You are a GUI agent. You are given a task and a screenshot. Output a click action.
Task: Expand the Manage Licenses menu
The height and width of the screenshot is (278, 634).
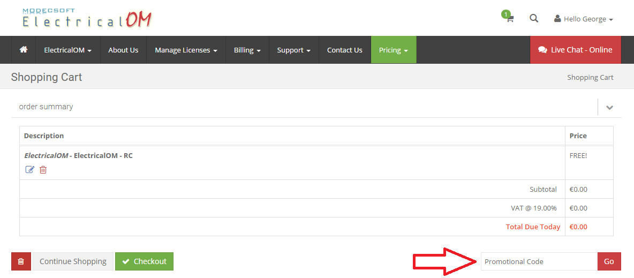tap(186, 50)
